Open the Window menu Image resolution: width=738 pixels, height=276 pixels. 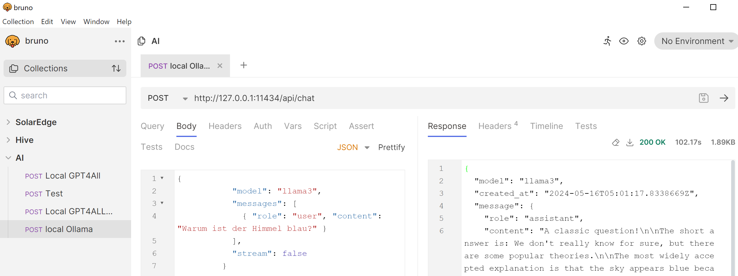tap(96, 22)
